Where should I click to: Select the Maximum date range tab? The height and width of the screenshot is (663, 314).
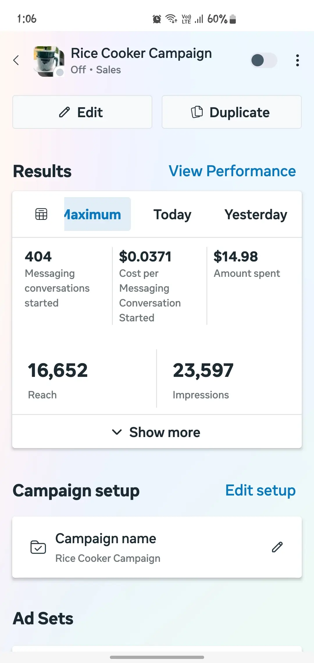[97, 214]
